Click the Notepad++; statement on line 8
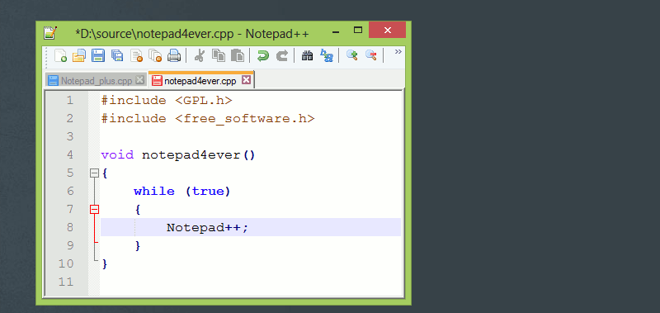The width and height of the screenshot is (660, 313). [208, 227]
